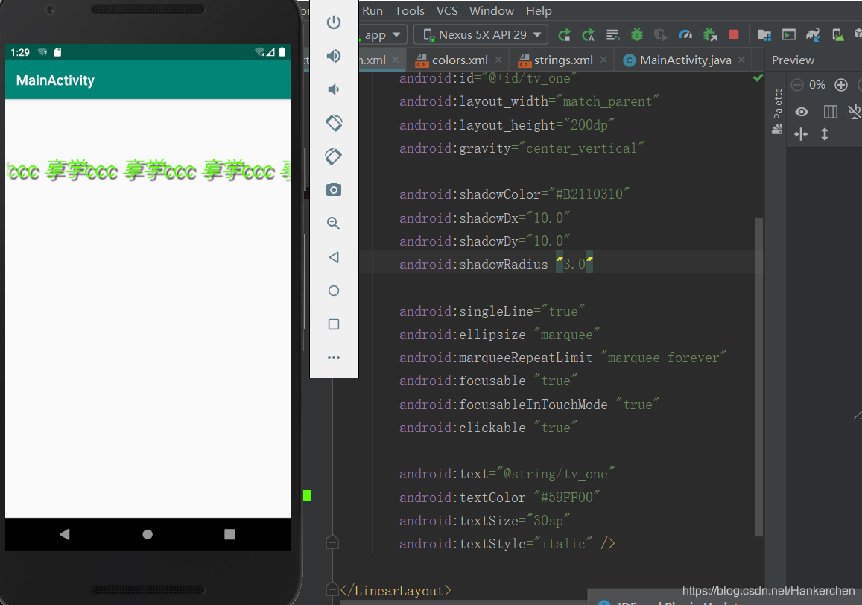
Task: Switch to the colors.xml tab
Action: point(460,60)
